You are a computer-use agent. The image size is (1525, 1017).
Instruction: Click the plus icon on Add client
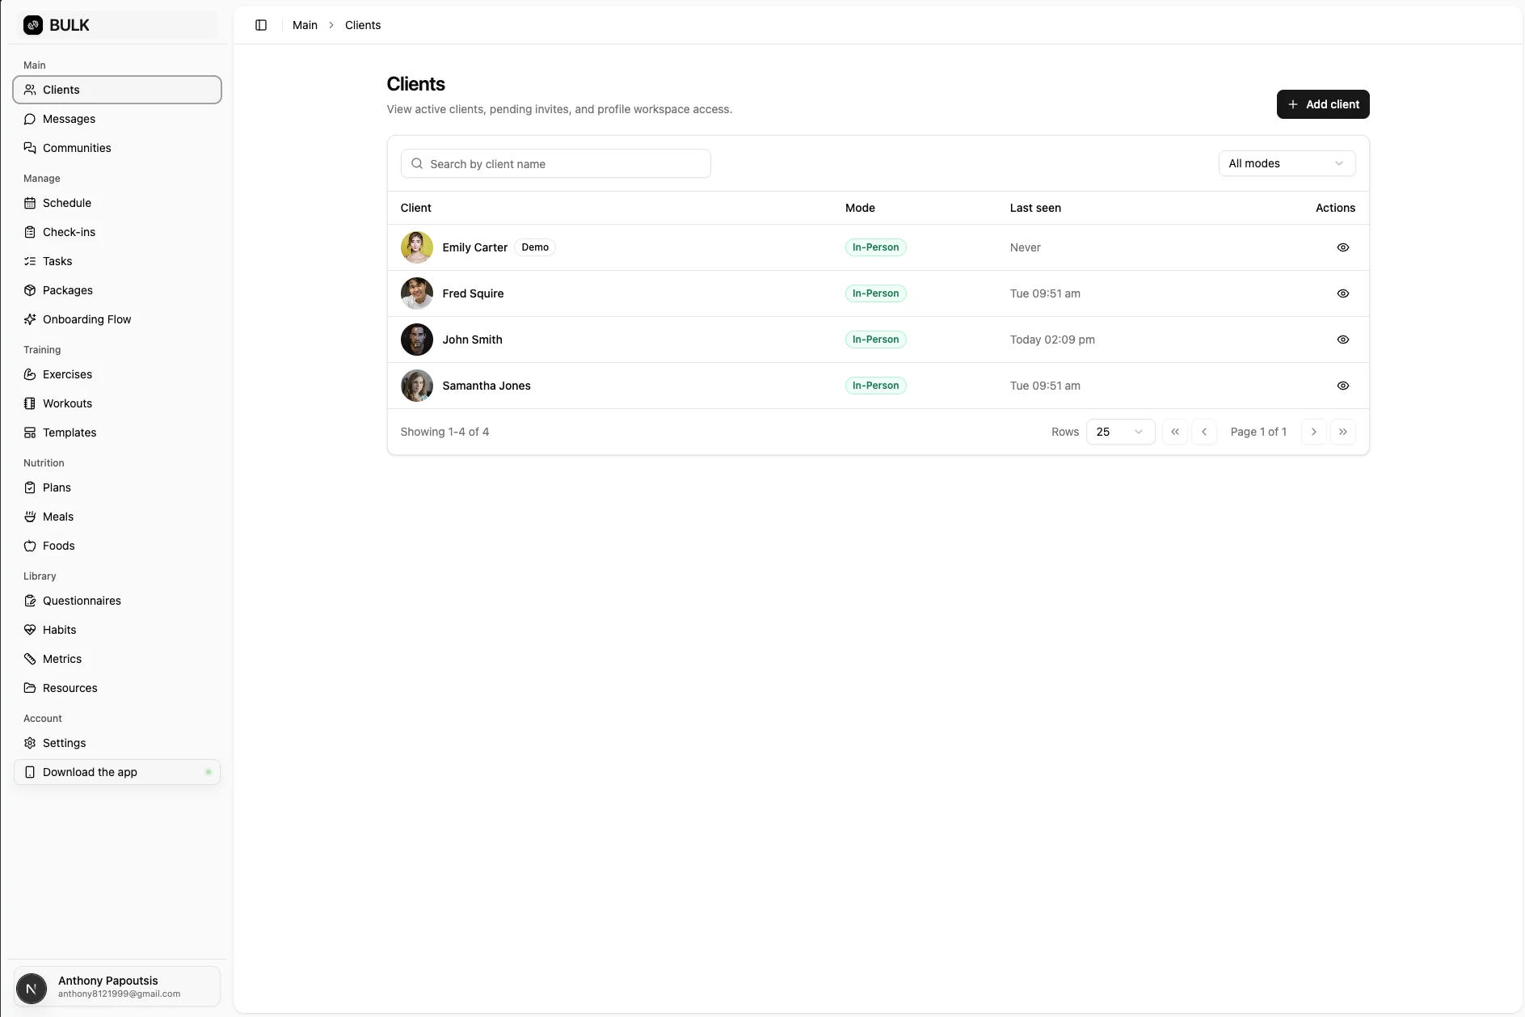coord(1293,104)
